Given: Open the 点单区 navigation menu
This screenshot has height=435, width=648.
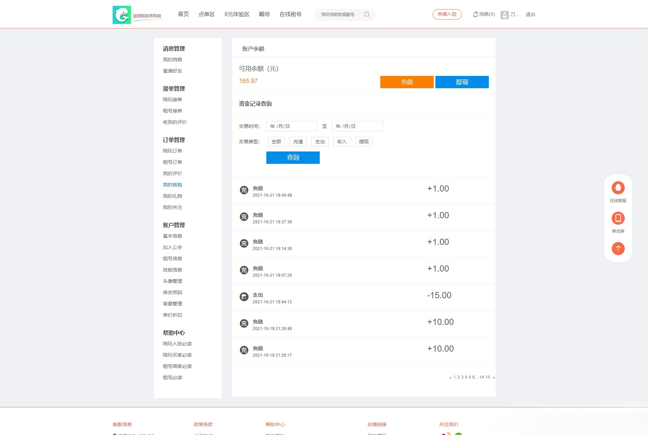Looking at the screenshot, I should tap(206, 14).
